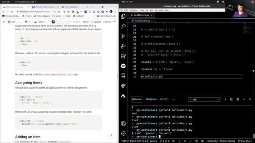Click Live Share in status bar

point(245,141)
